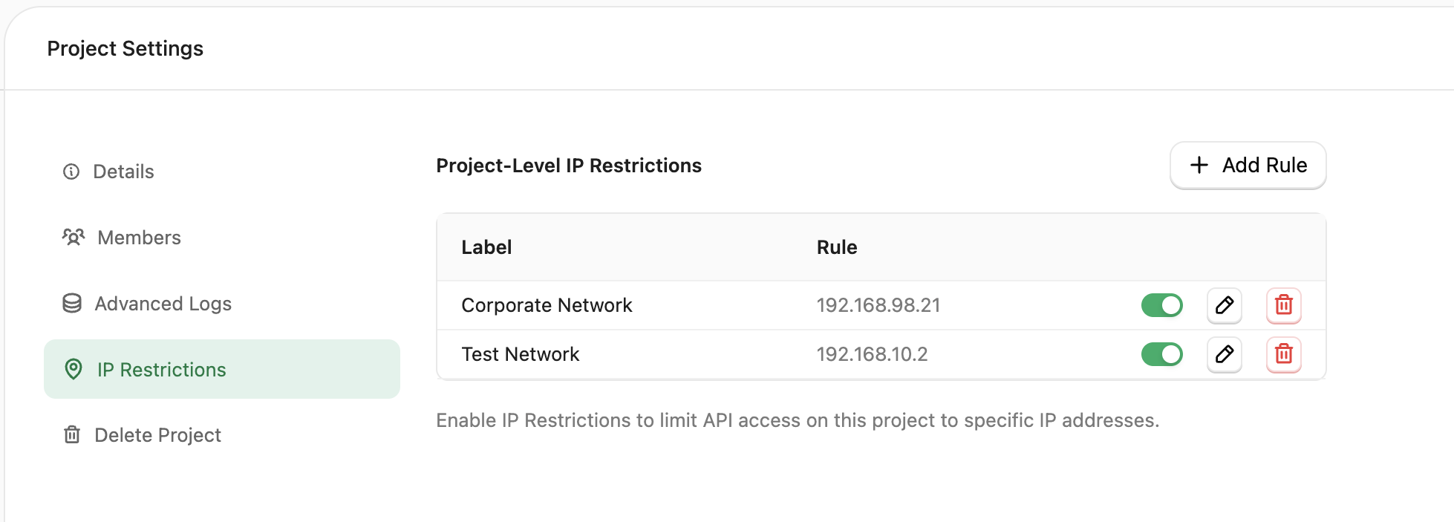This screenshot has height=522, width=1454.
Task: Click the Project Settings page title
Action: [x=125, y=48]
